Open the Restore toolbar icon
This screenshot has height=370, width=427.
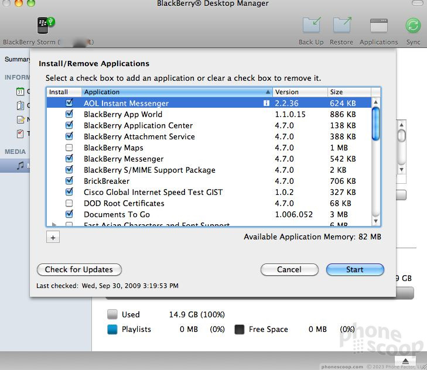click(341, 25)
